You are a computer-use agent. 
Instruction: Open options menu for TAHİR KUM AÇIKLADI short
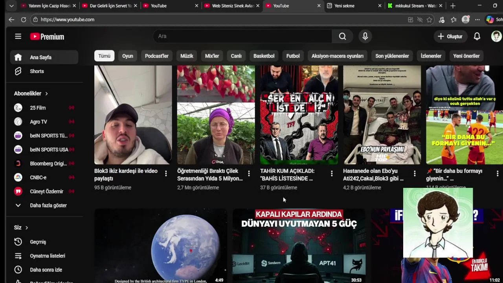click(332, 173)
